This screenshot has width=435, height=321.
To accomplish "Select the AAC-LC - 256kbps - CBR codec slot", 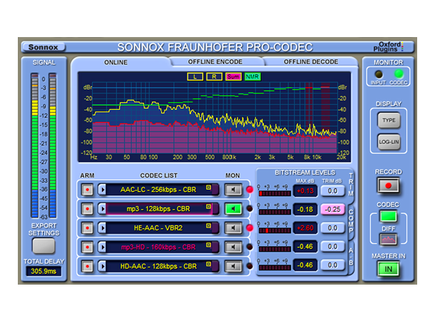I will pyautogui.click(x=158, y=190).
